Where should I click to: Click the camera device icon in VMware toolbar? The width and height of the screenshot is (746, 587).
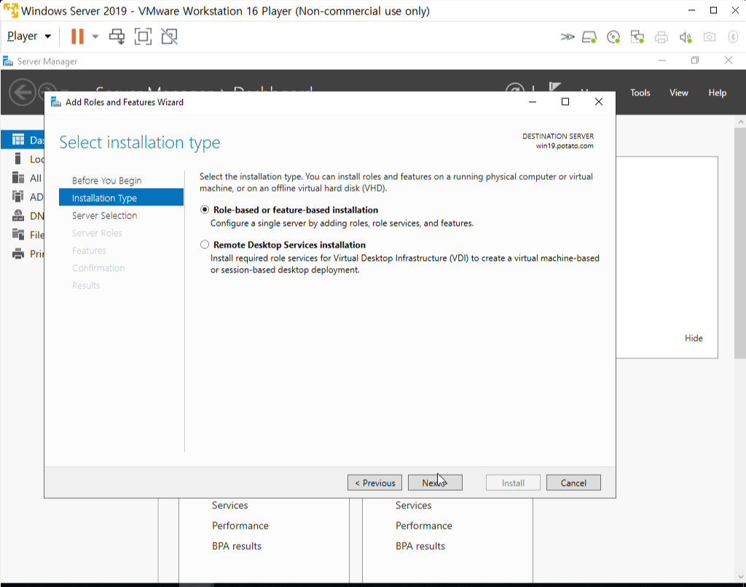pos(710,36)
